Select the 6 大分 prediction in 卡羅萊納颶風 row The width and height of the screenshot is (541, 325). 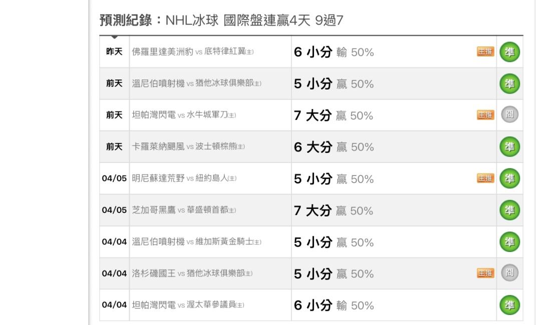[313, 147]
